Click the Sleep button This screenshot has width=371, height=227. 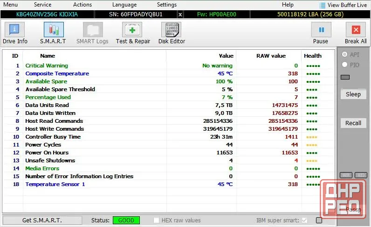(353, 94)
